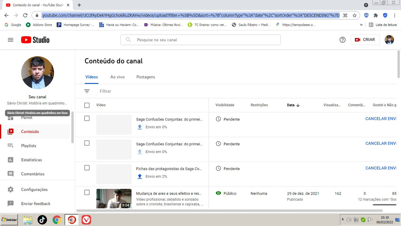The height and width of the screenshot is (226, 401).
Task: Click the Envio em 2% upload progress indicator
Action: [x=152, y=176]
